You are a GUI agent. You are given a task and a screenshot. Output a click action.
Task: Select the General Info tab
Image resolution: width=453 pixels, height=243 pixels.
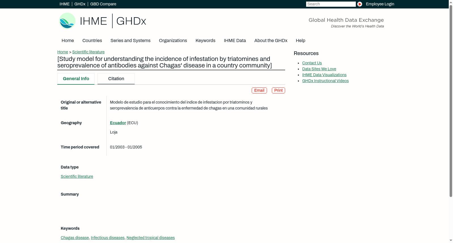pos(76,79)
